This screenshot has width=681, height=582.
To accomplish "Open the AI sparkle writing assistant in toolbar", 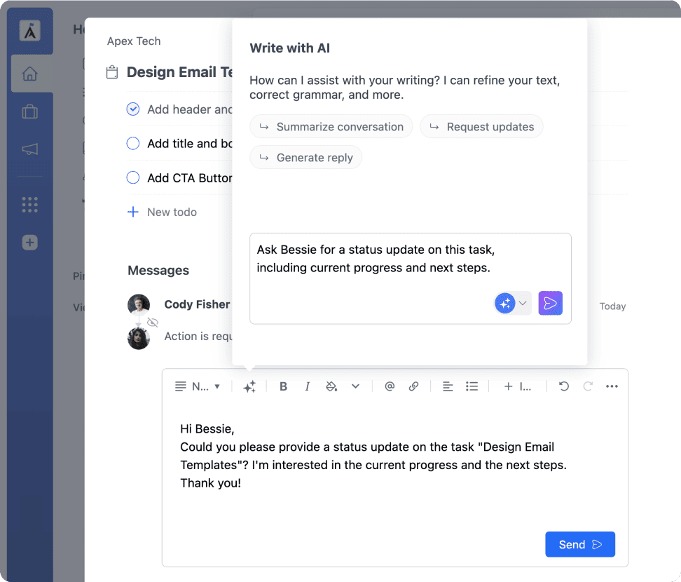I will [249, 386].
